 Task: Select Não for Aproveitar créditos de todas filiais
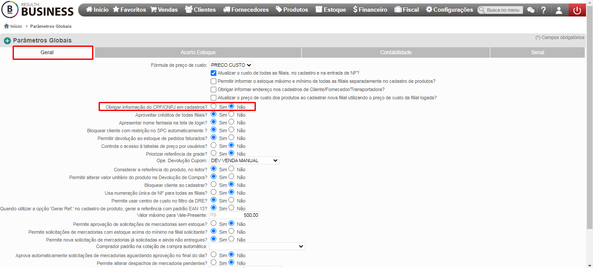click(x=232, y=114)
